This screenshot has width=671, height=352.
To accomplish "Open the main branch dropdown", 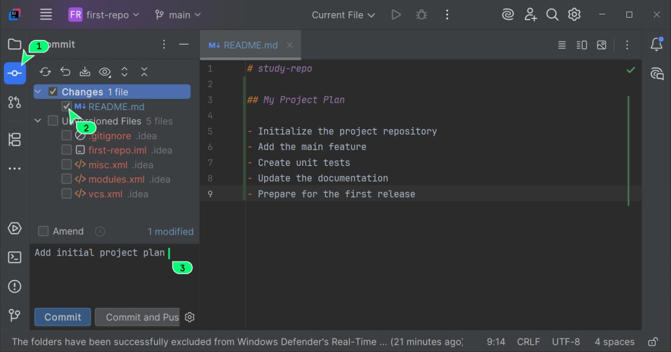I will 178,14.
